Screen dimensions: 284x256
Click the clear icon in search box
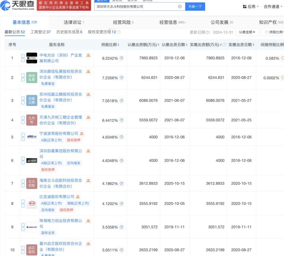coord(180,6)
